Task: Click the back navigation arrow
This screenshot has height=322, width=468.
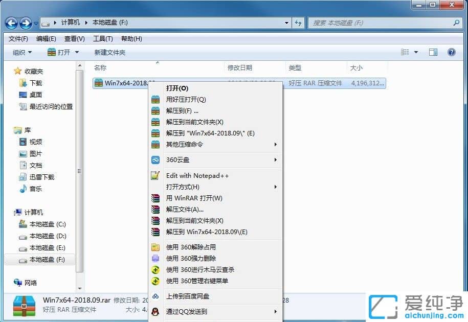Action: 11,23
